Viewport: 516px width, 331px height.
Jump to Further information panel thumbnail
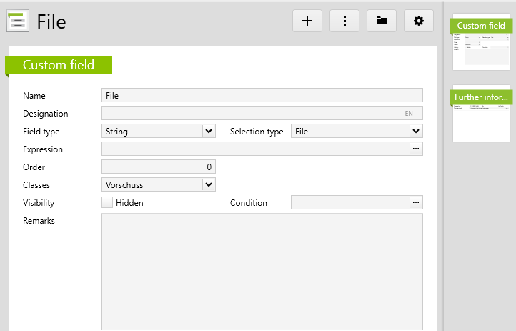(481, 113)
